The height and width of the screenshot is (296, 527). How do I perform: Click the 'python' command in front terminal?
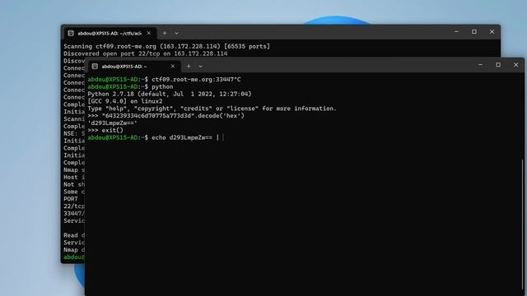(162, 86)
